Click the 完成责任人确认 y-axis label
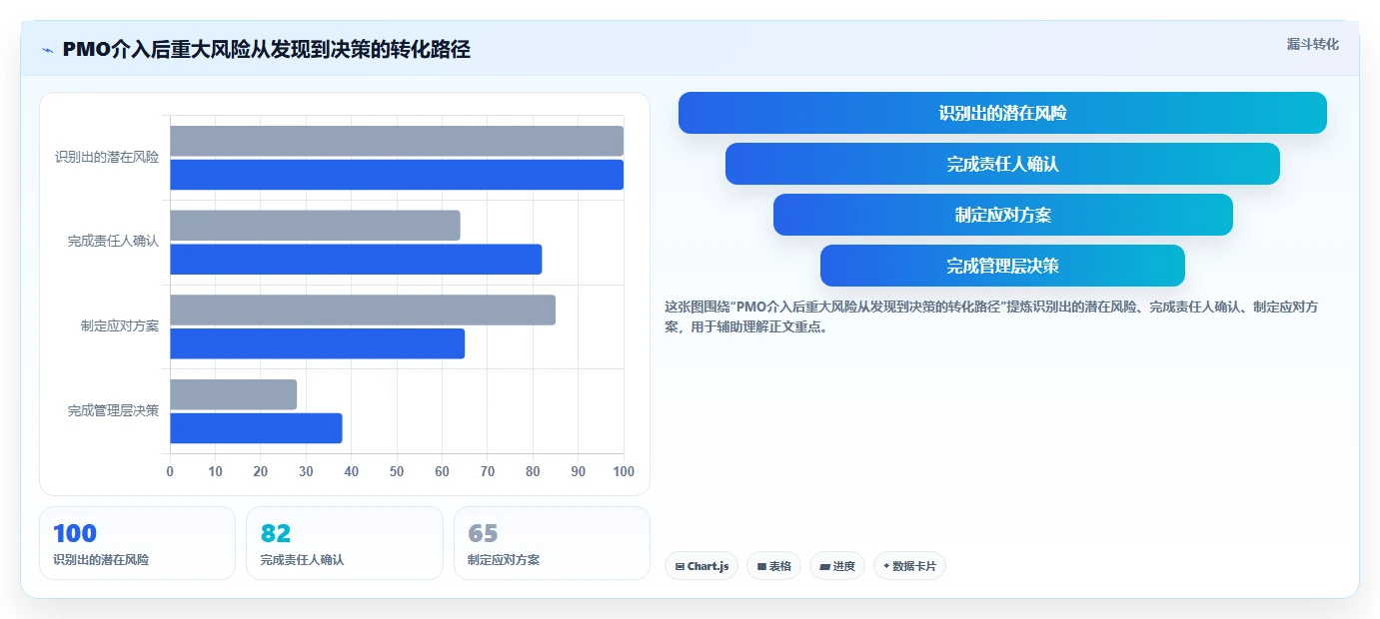1380x619 pixels. (113, 242)
